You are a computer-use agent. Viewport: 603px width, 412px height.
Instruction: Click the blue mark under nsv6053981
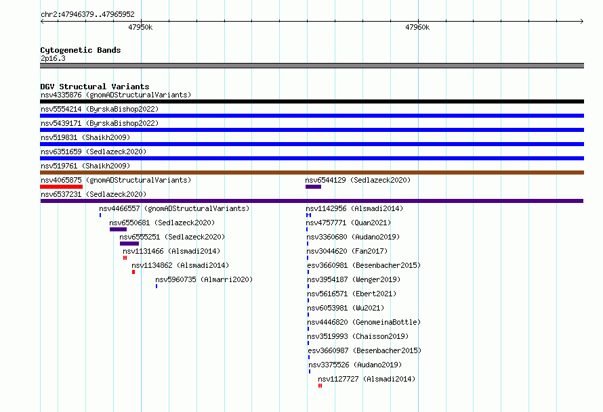[x=308, y=315]
